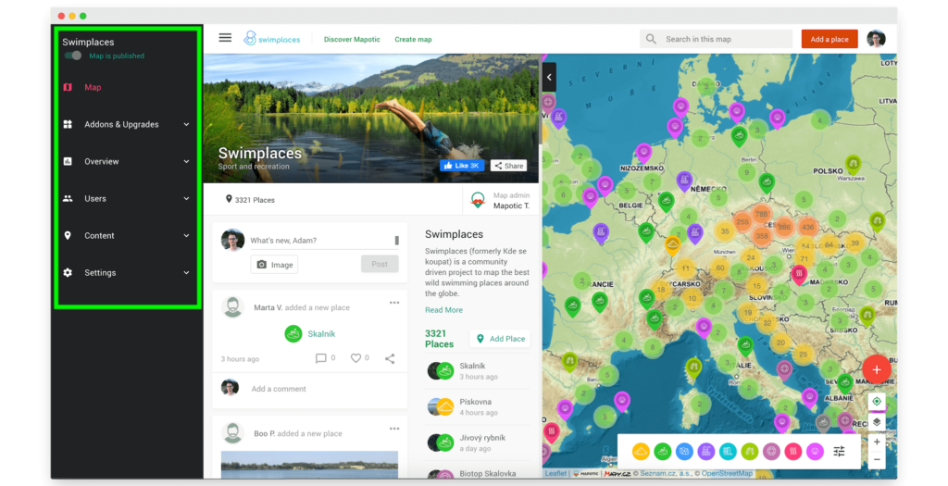Focus the Search in this map field

(716, 39)
